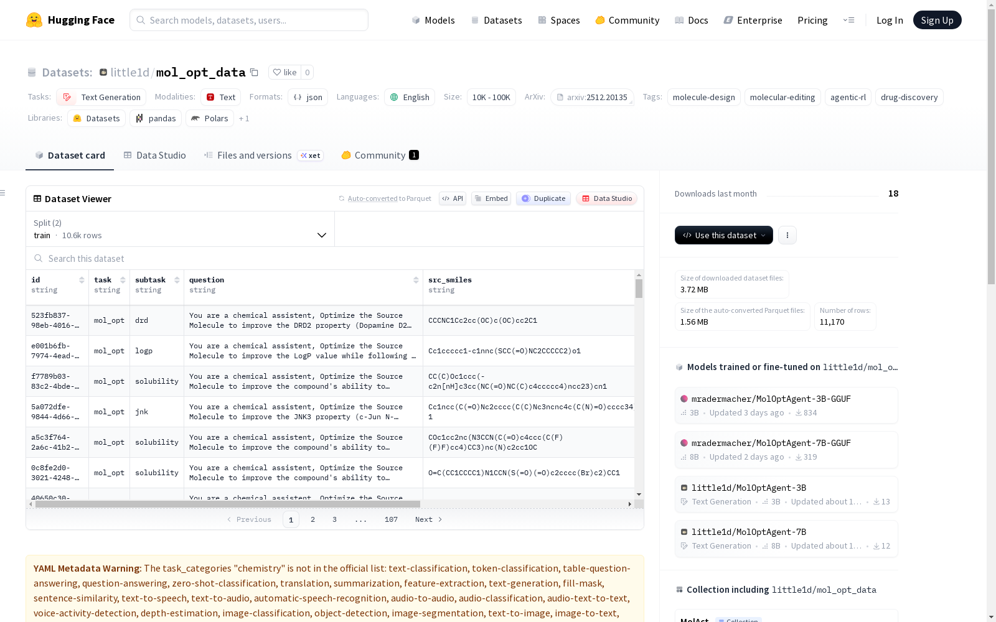996x622 pixels.
Task: Click the Duplicate button
Action: tap(543, 198)
